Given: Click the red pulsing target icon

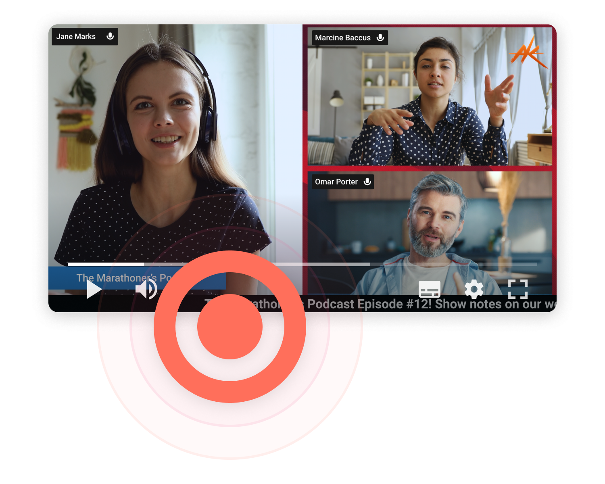Looking at the screenshot, I should click(x=230, y=326).
